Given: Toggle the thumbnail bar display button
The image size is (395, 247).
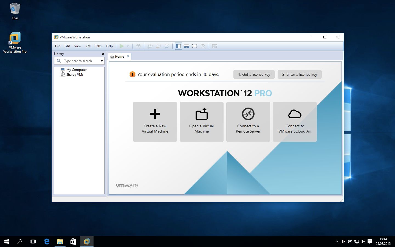Looking at the screenshot, I should coord(187,46).
